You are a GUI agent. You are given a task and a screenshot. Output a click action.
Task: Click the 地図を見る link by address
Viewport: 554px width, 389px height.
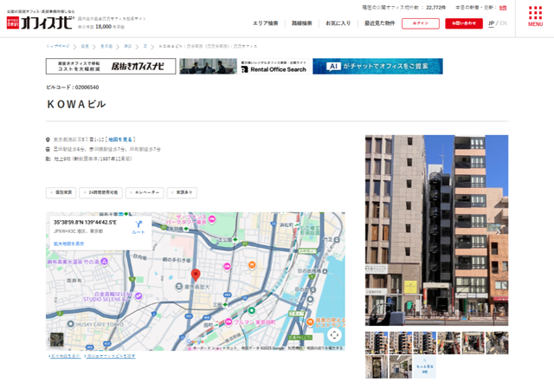[122, 139]
